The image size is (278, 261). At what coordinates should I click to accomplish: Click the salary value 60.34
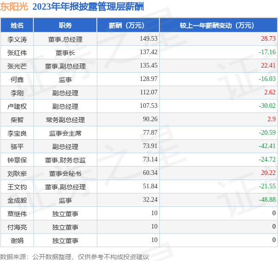[x=150, y=173]
